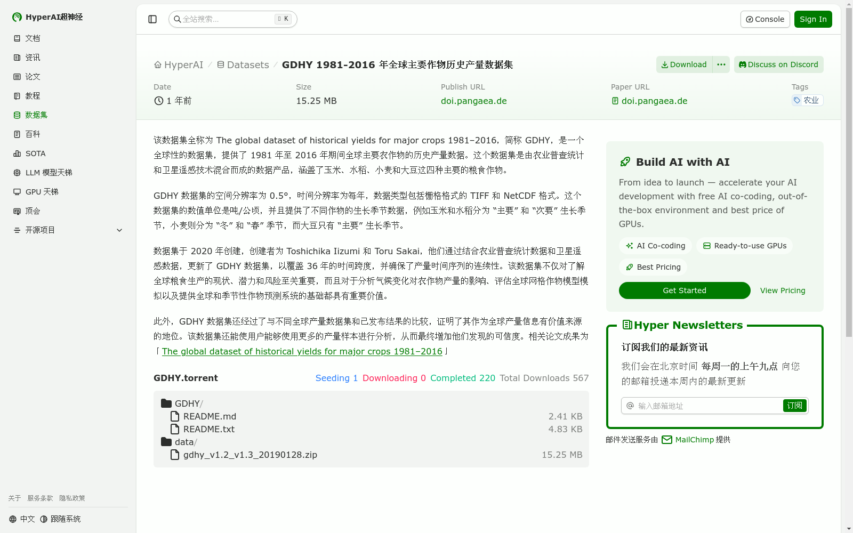This screenshot has height=533, width=853.
Task: Click the search magnifier icon
Action: [x=178, y=19]
